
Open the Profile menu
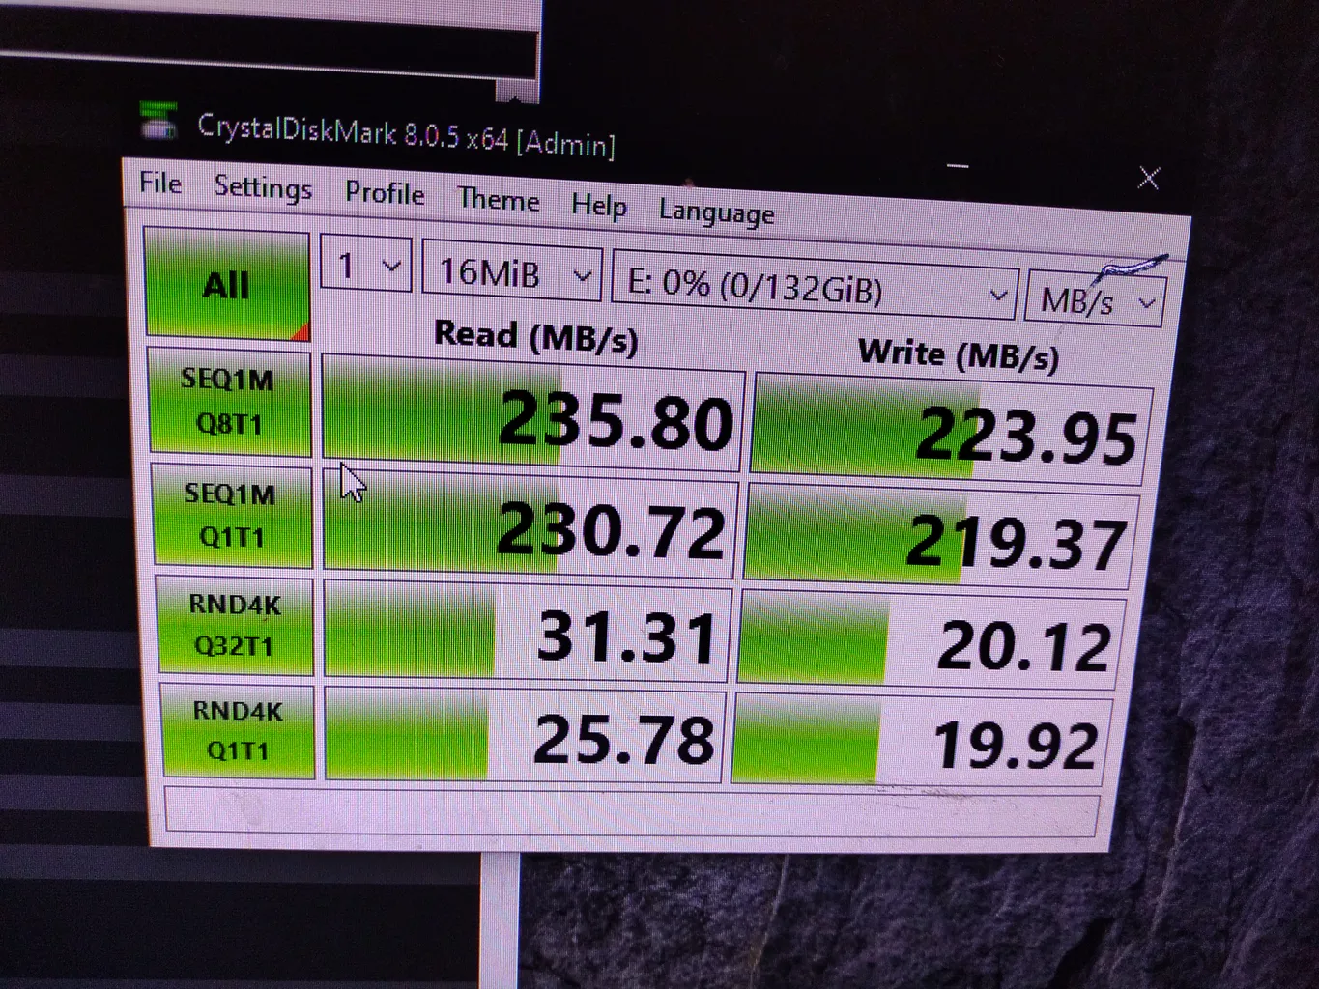point(385,193)
